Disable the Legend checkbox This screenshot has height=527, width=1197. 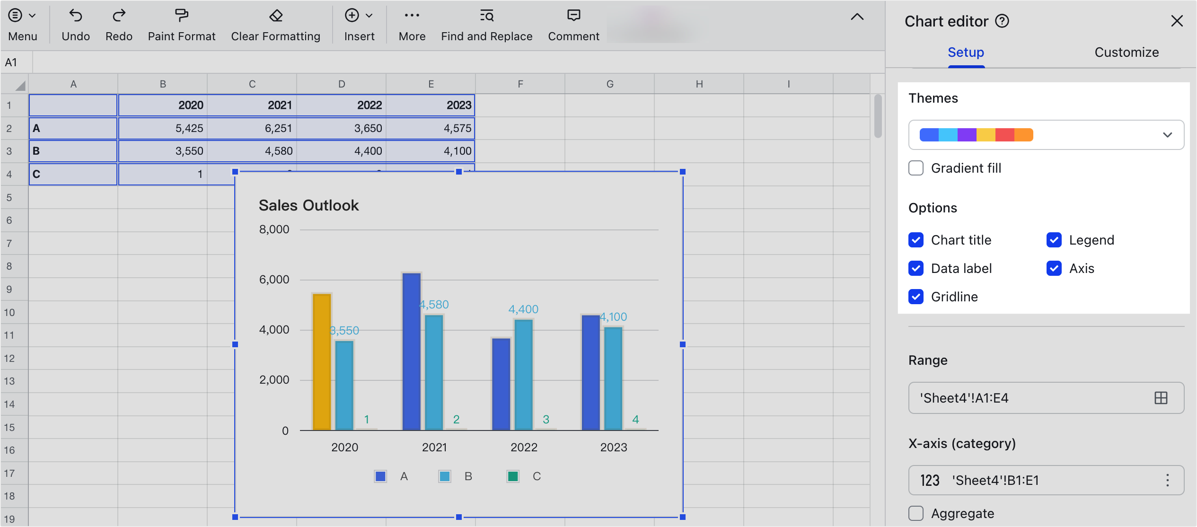1054,240
